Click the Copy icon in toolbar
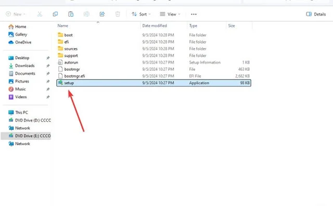Viewport: 333px width, 206px height. tap(55, 14)
